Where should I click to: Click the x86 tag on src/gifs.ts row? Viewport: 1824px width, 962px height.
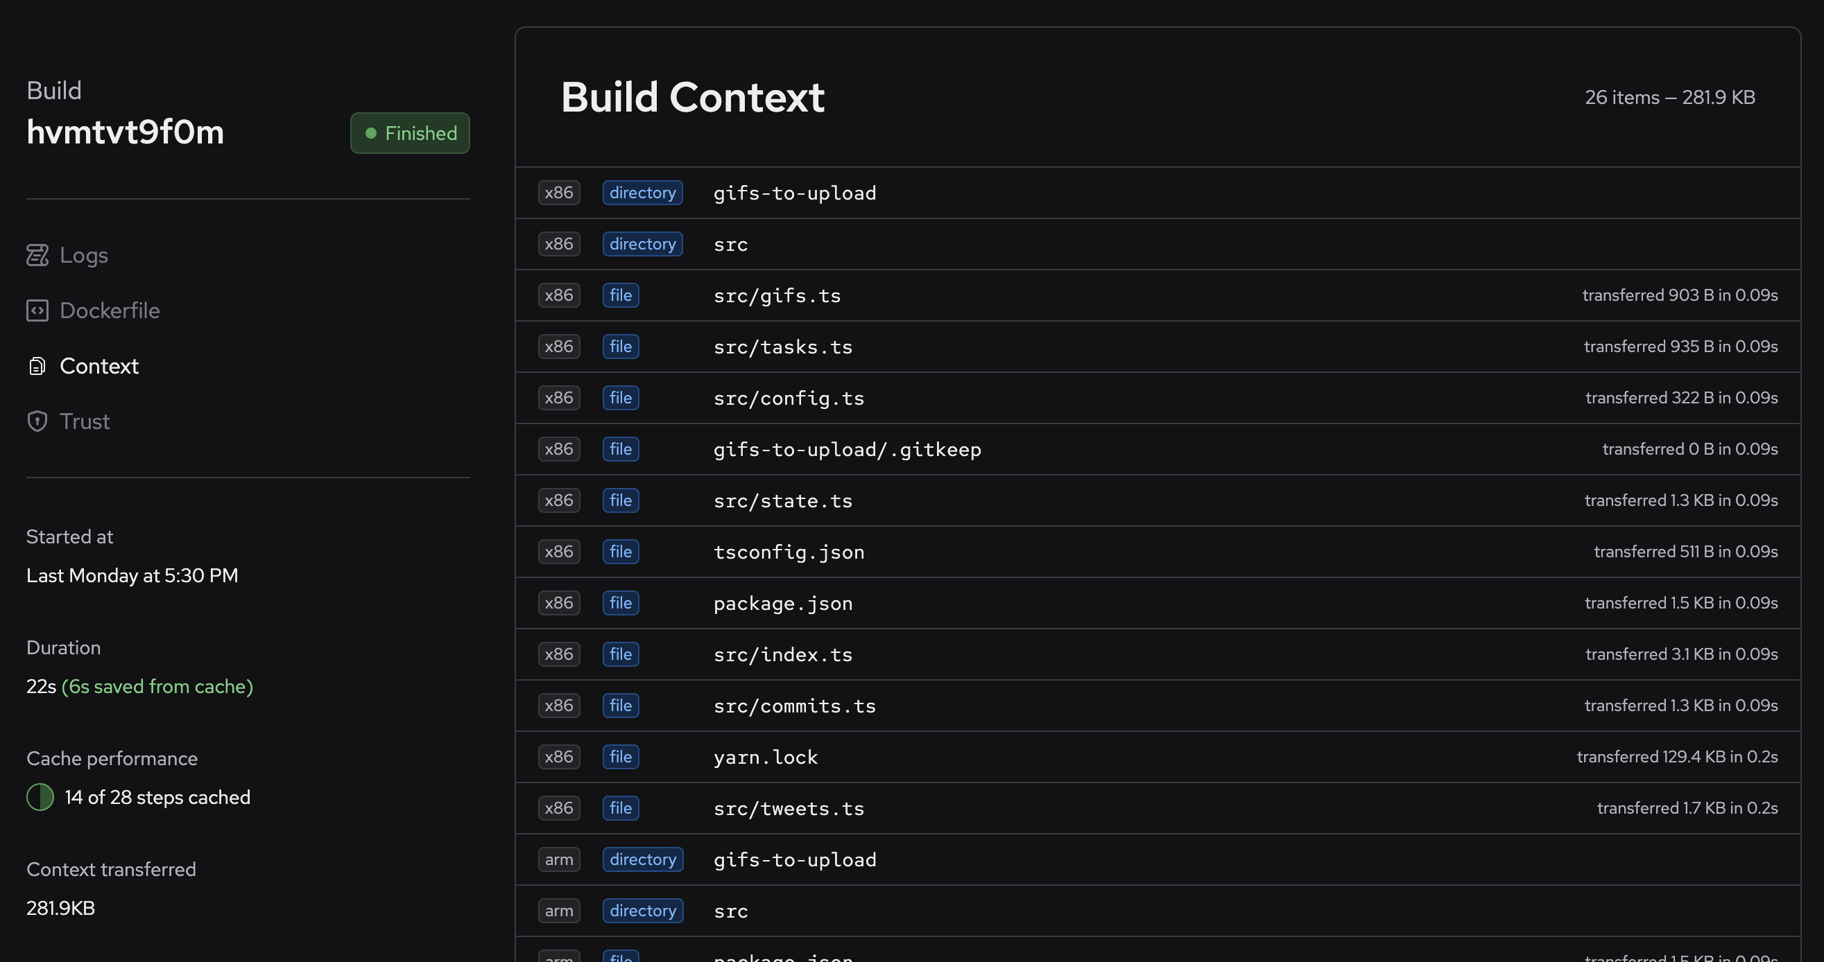(559, 295)
